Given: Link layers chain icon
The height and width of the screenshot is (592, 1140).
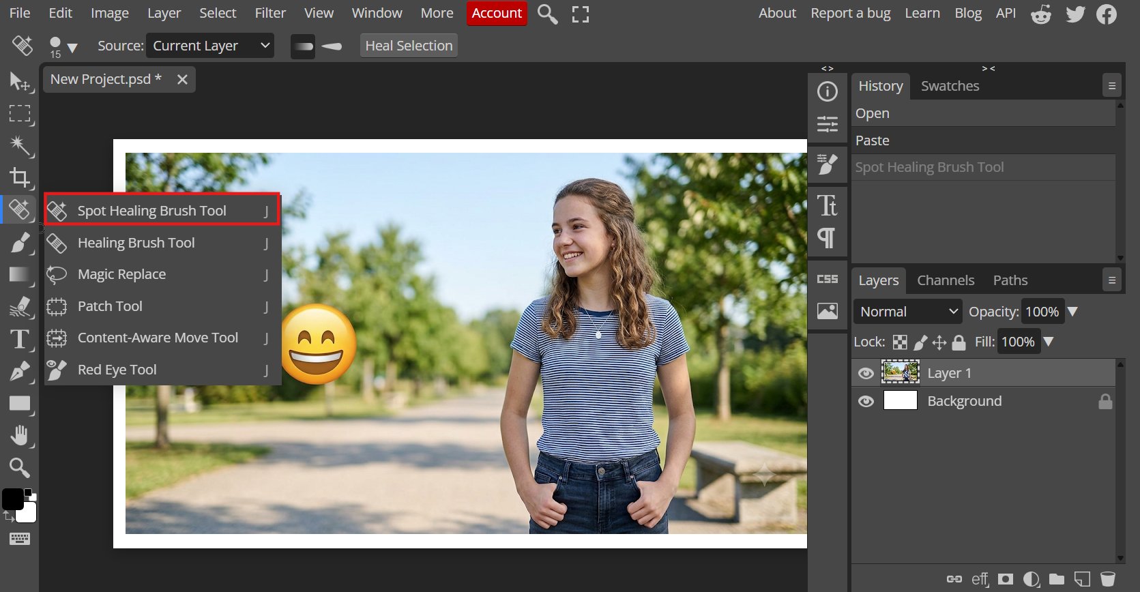Looking at the screenshot, I should (x=954, y=579).
